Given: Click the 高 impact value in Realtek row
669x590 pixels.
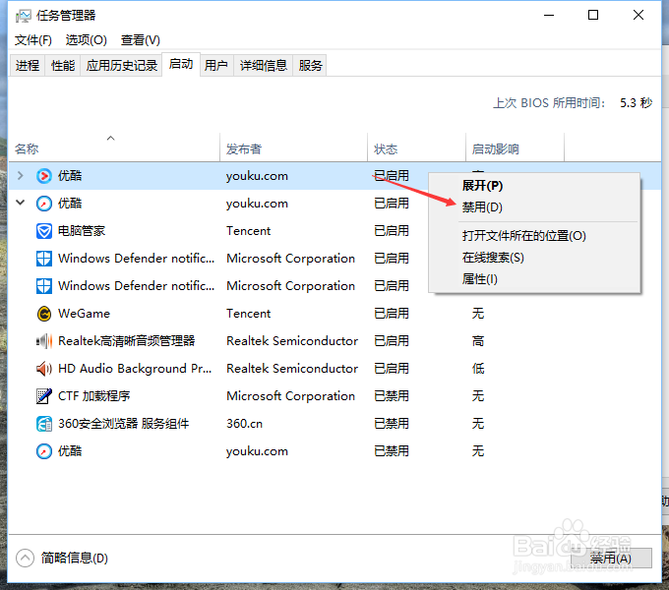Looking at the screenshot, I should click(478, 341).
